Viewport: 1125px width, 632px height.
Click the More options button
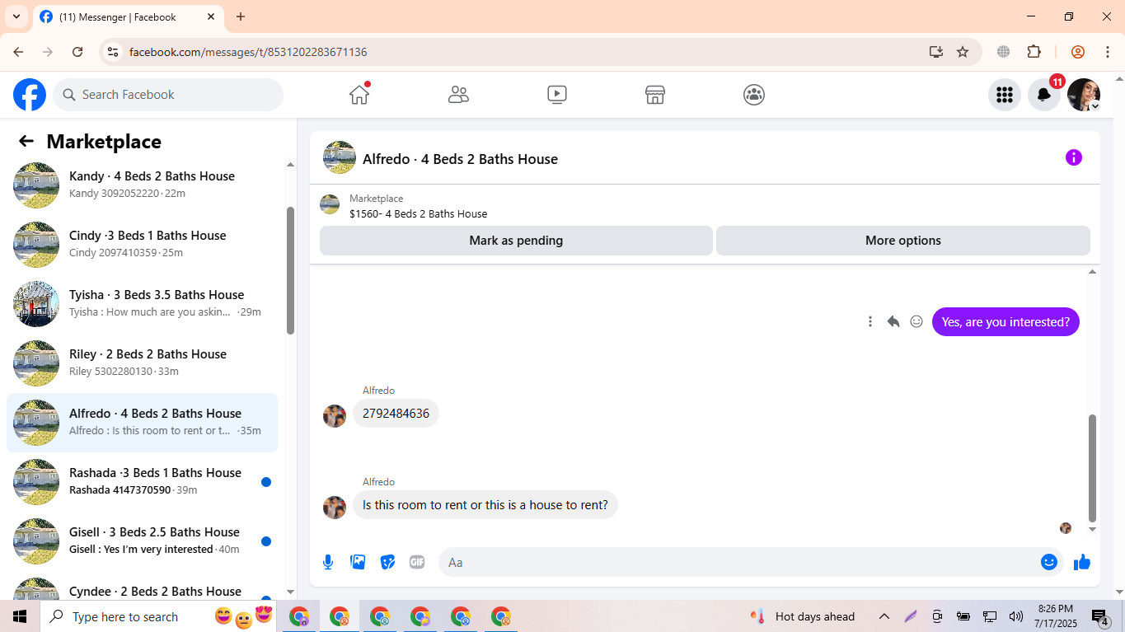(903, 241)
